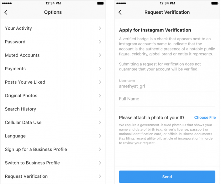Select Sign up for a Business Profile

[36, 149]
